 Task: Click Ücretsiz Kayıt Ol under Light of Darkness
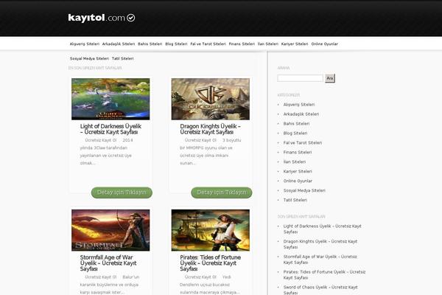101,140
